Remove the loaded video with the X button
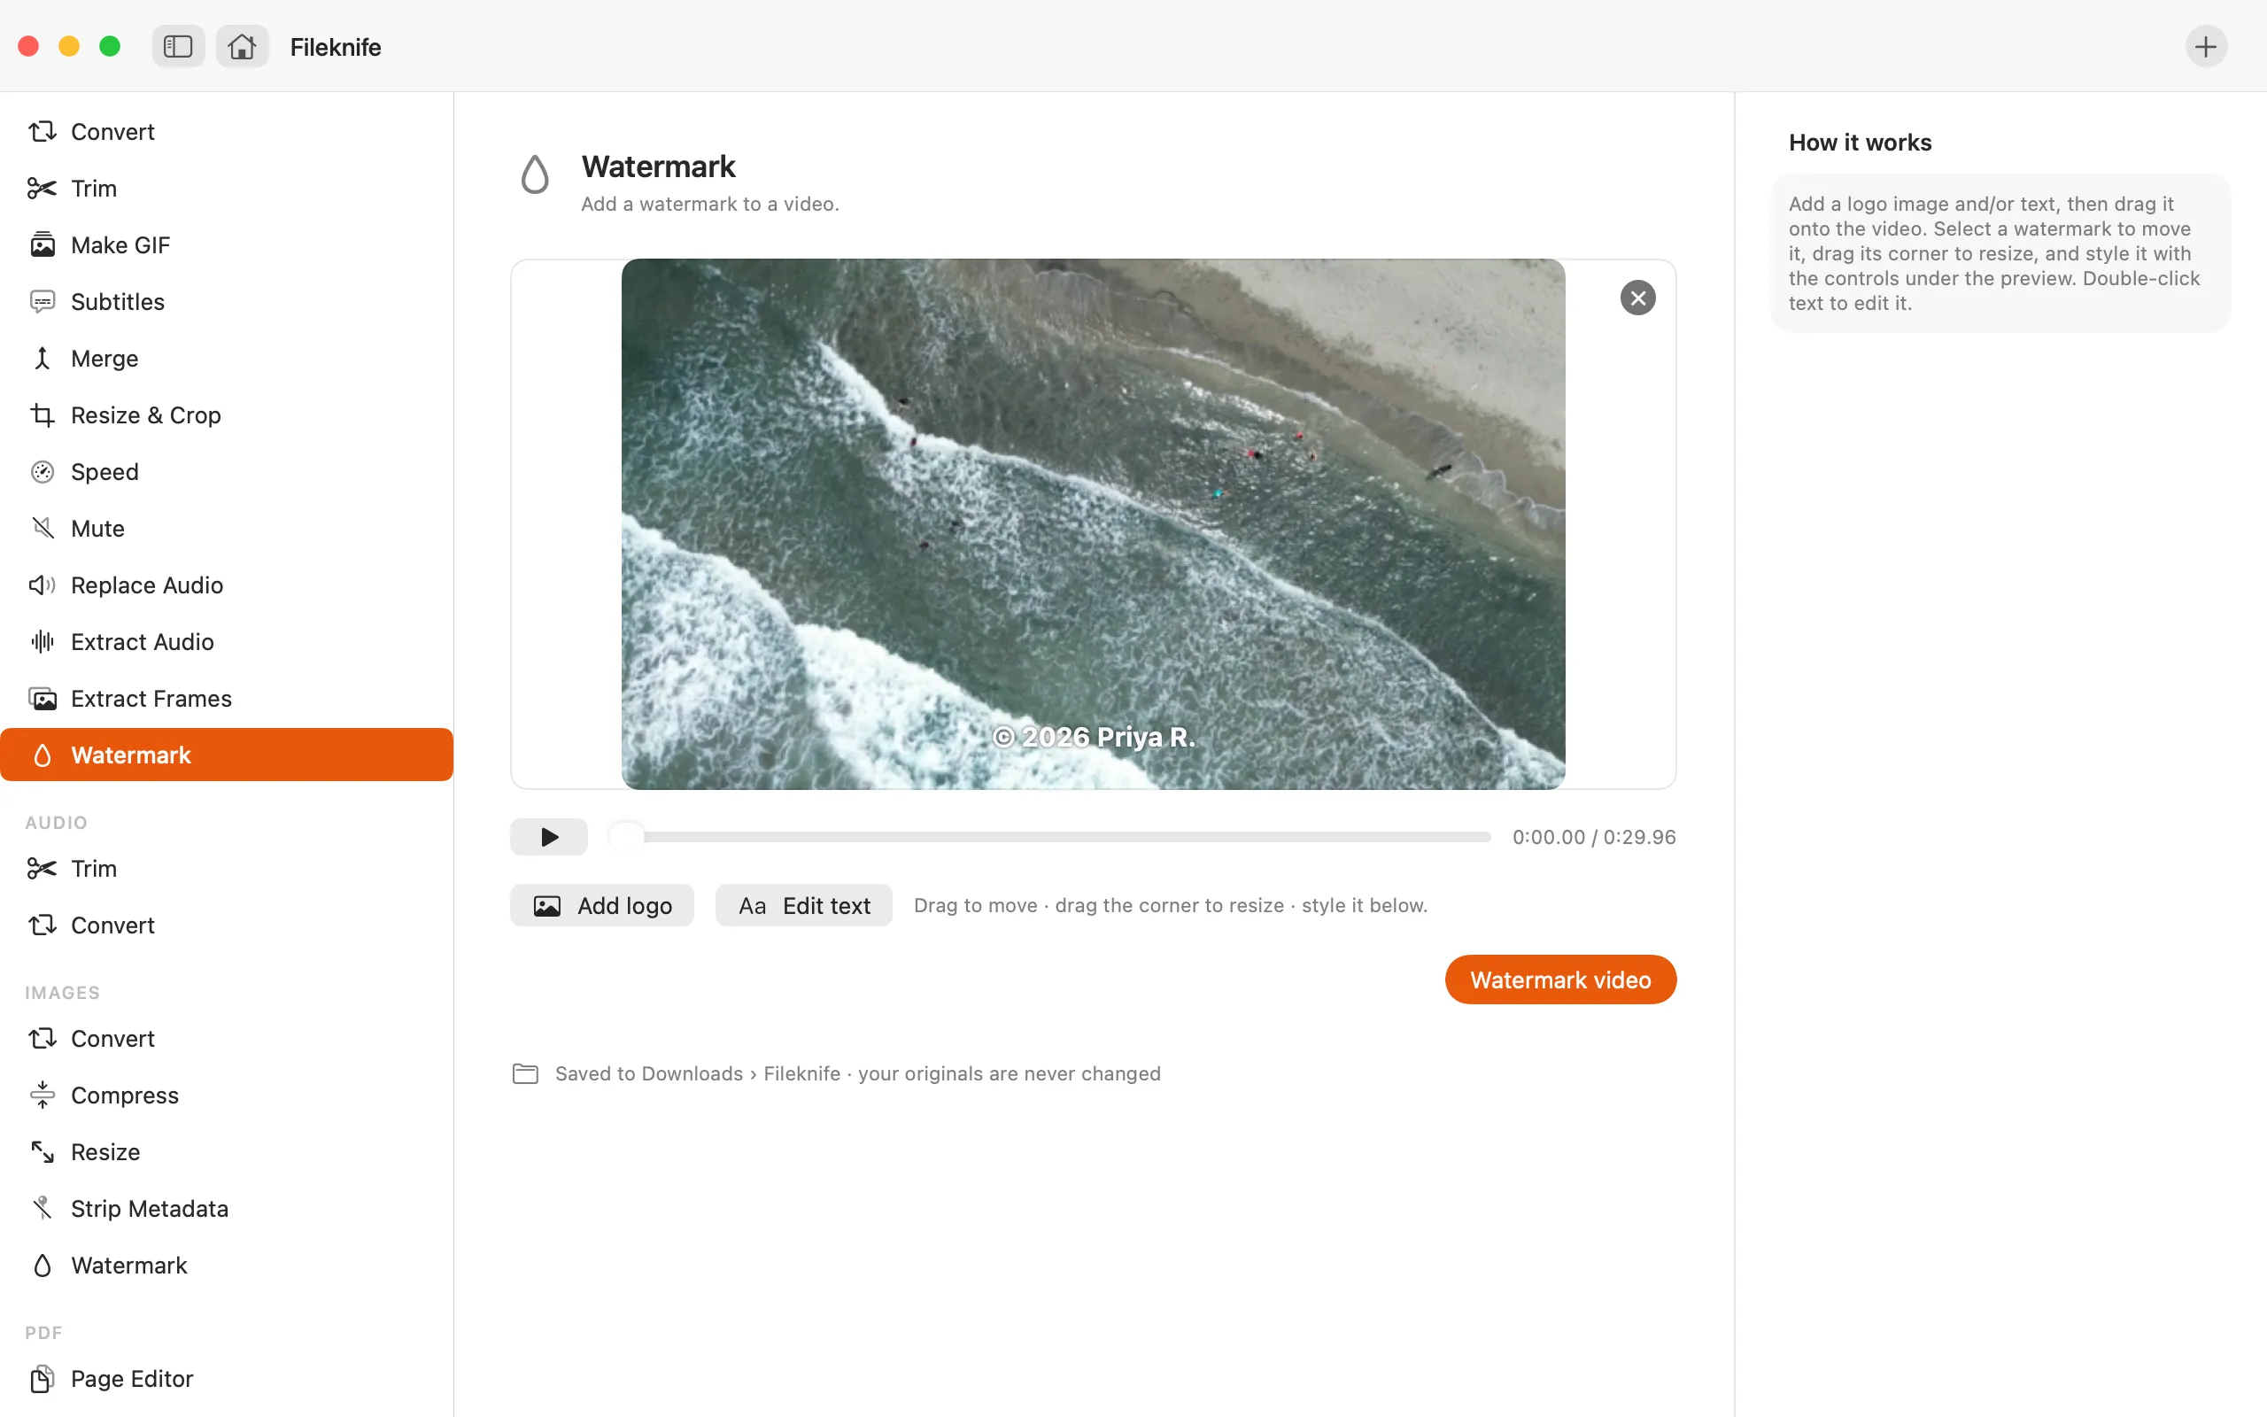This screenshot has height=1417, width=2267. [1637, 298]
